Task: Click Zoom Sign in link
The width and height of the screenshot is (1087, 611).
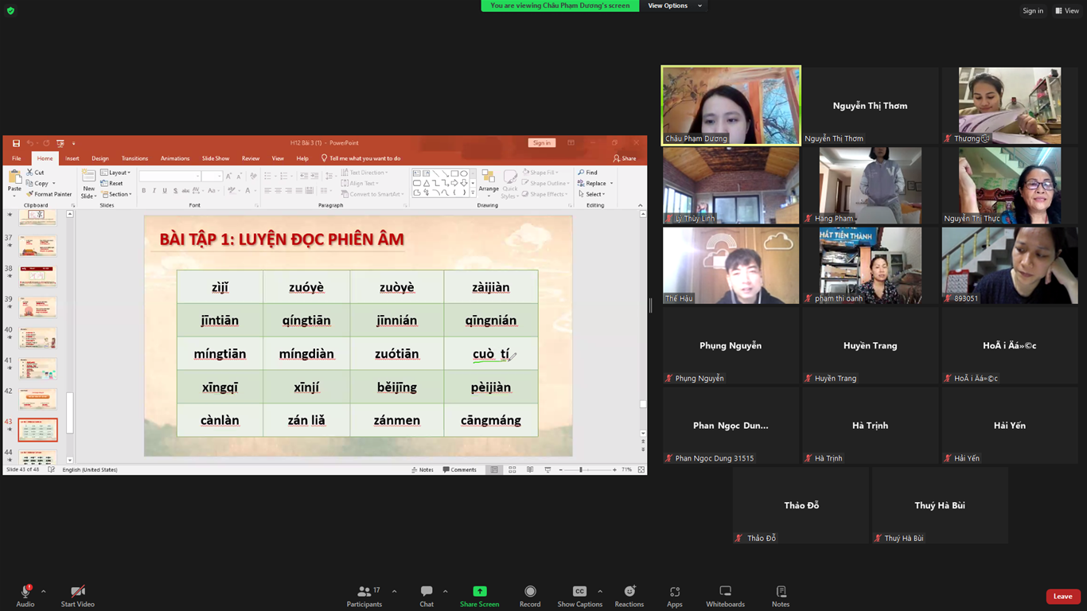Action: (1033, 10)
